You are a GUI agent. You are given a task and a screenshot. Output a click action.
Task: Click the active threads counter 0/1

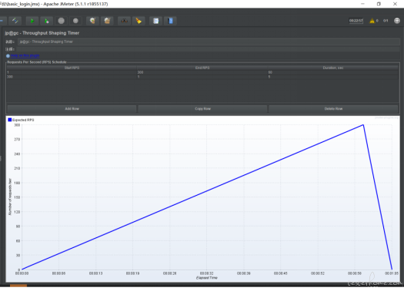click(x=386, y=21)
